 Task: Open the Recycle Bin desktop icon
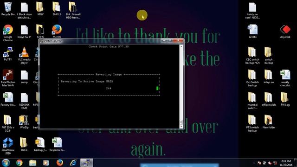[x=8, y=9]
